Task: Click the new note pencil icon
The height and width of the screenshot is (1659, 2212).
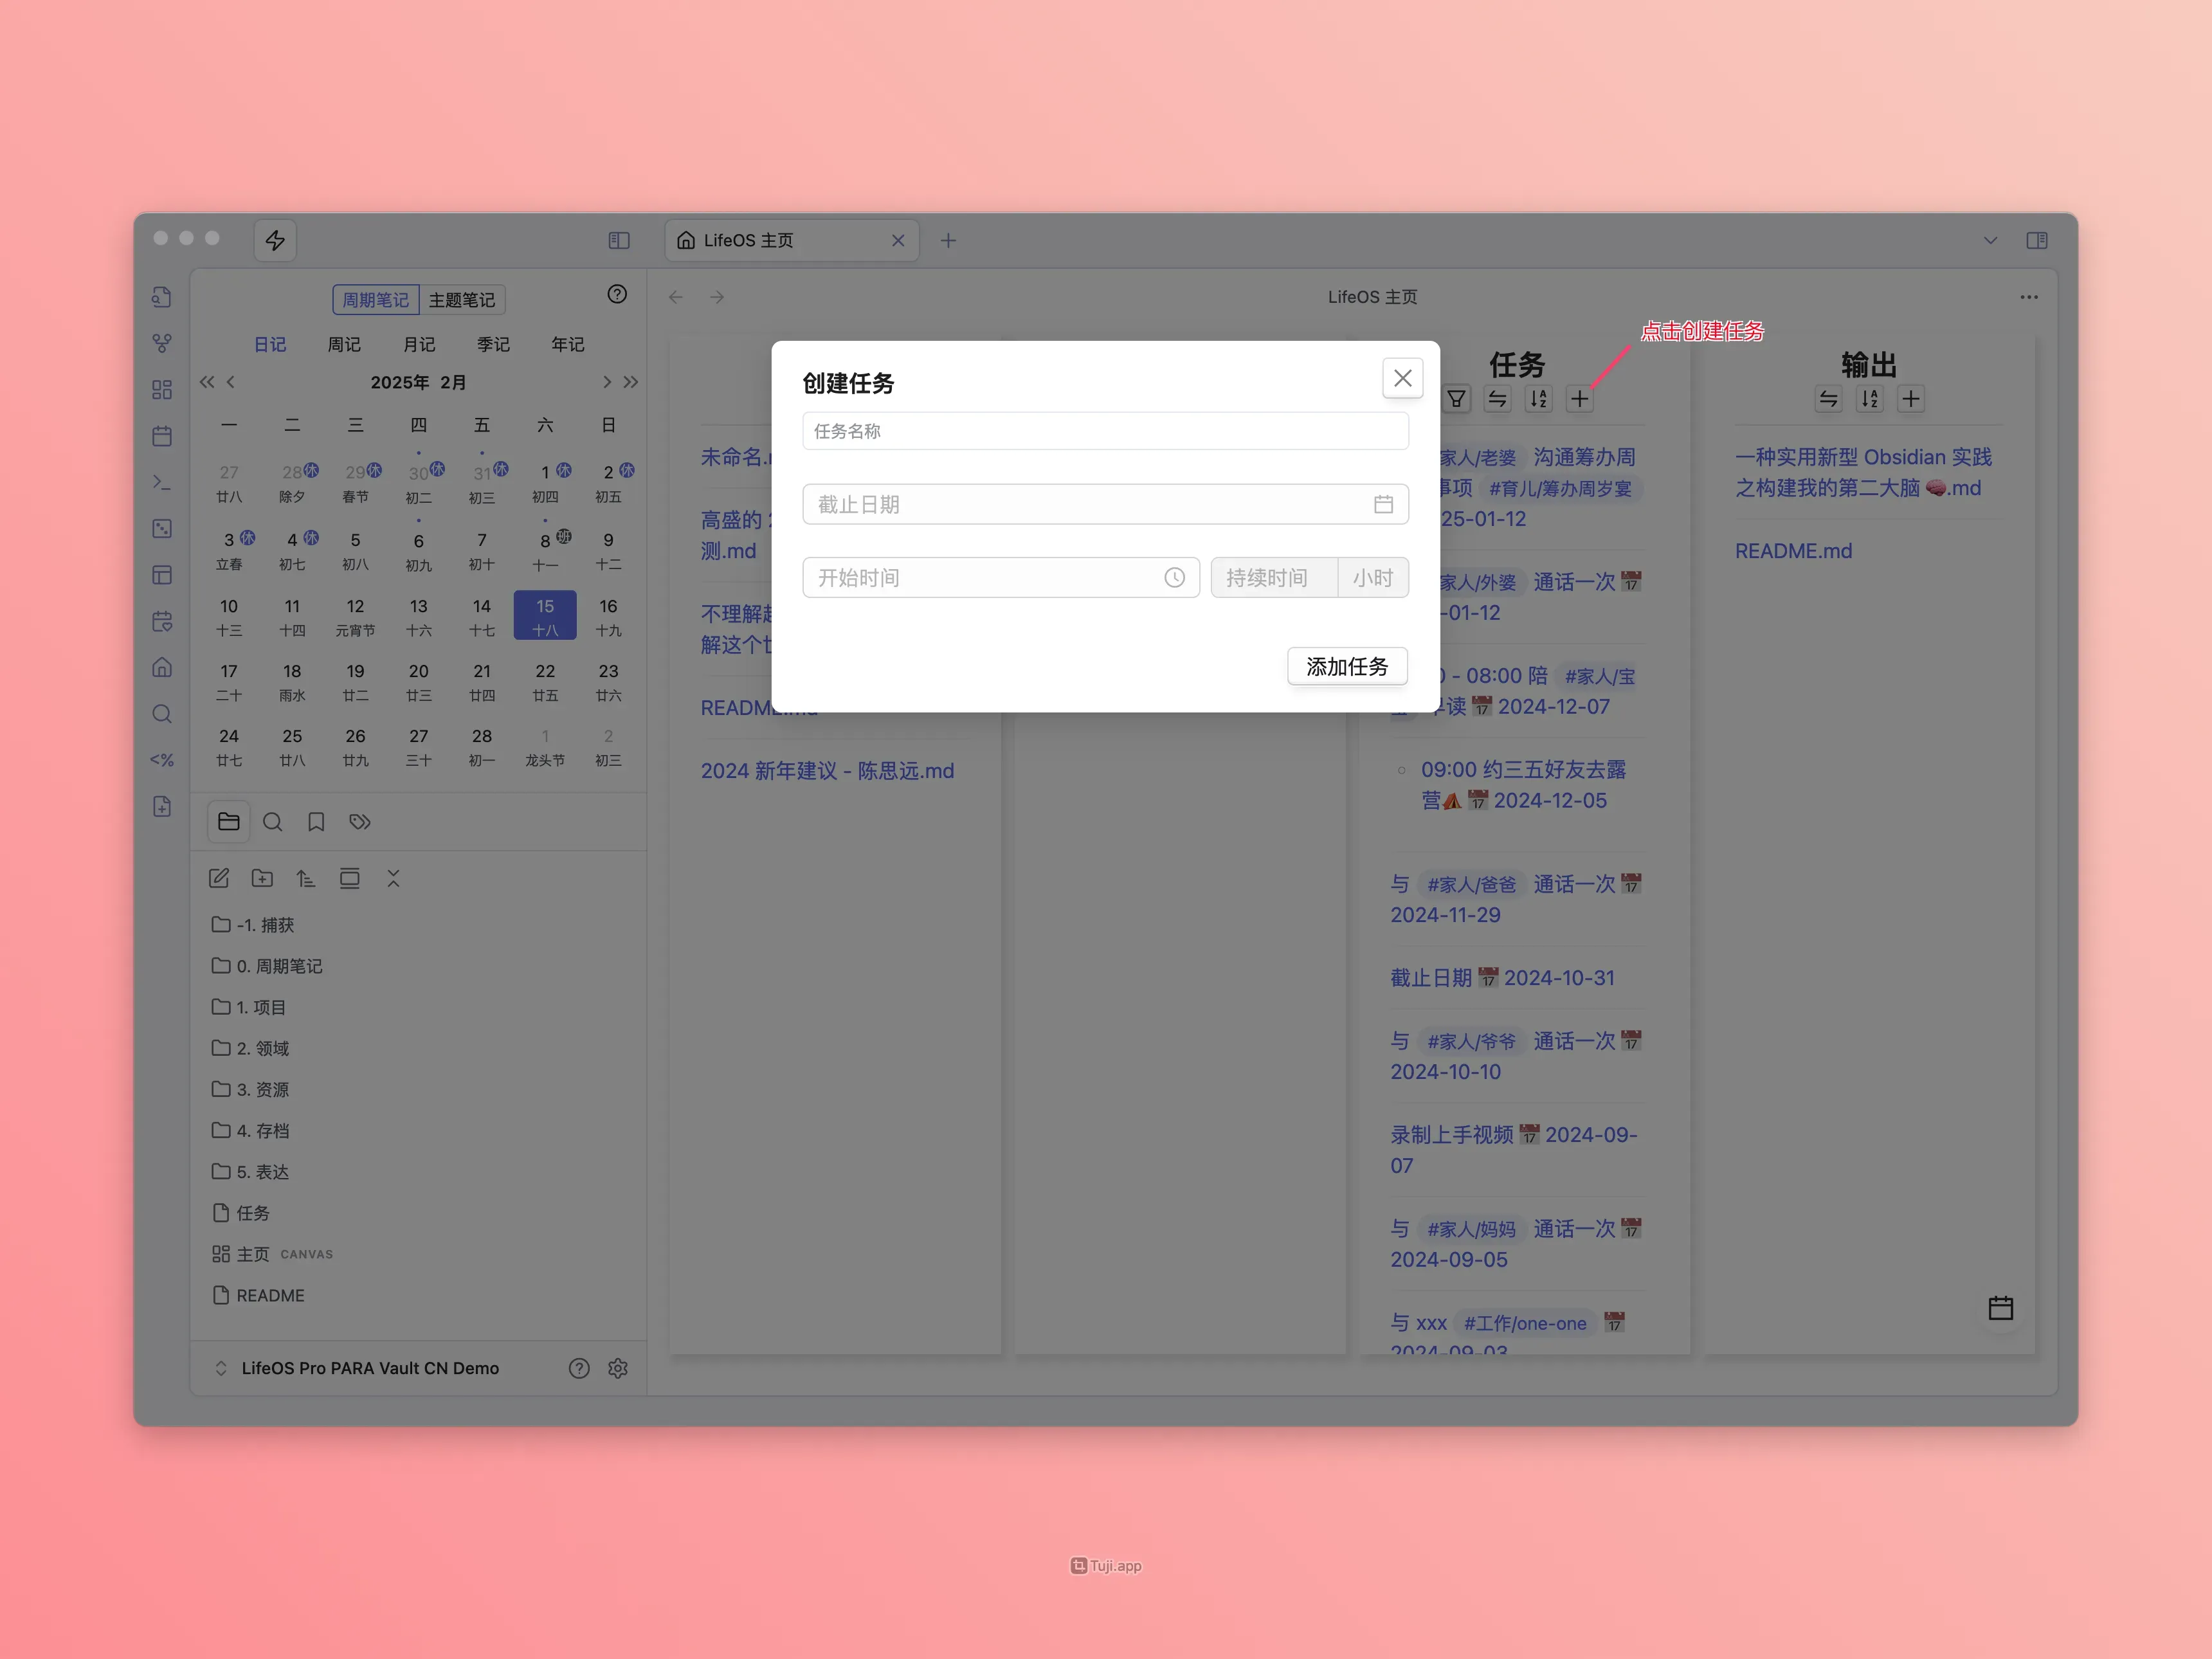Action: [x=219, y=878]
